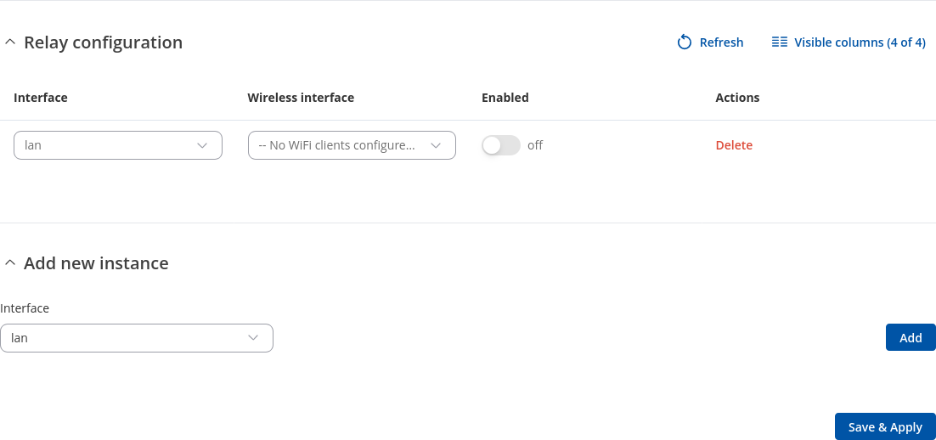The image size is (936, 440).
Task: Click the Actions column header
Action: pos(737,98)
